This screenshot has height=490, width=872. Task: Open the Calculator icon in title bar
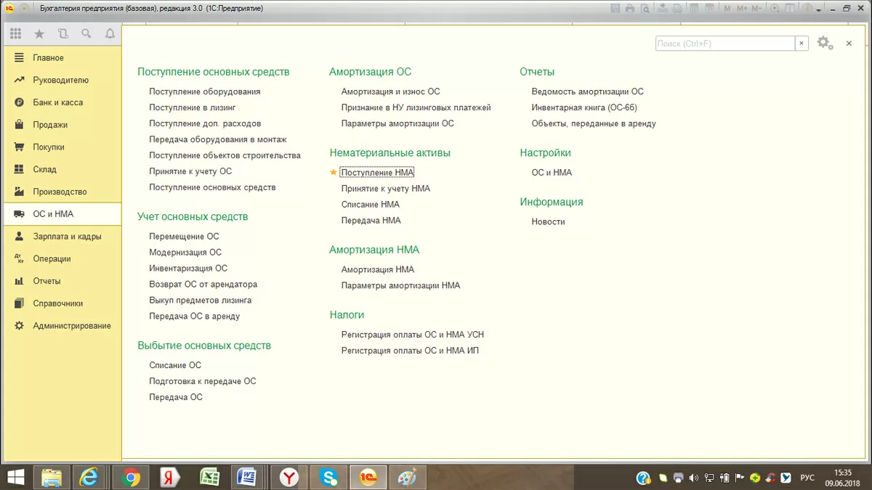(x=694, y=9)
